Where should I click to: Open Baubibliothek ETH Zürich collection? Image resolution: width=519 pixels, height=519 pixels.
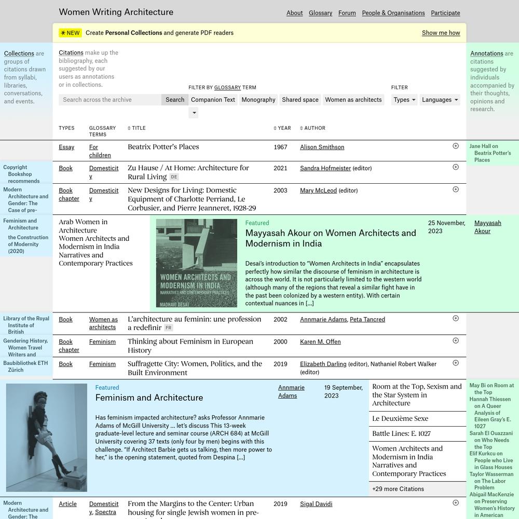[25, 366]
